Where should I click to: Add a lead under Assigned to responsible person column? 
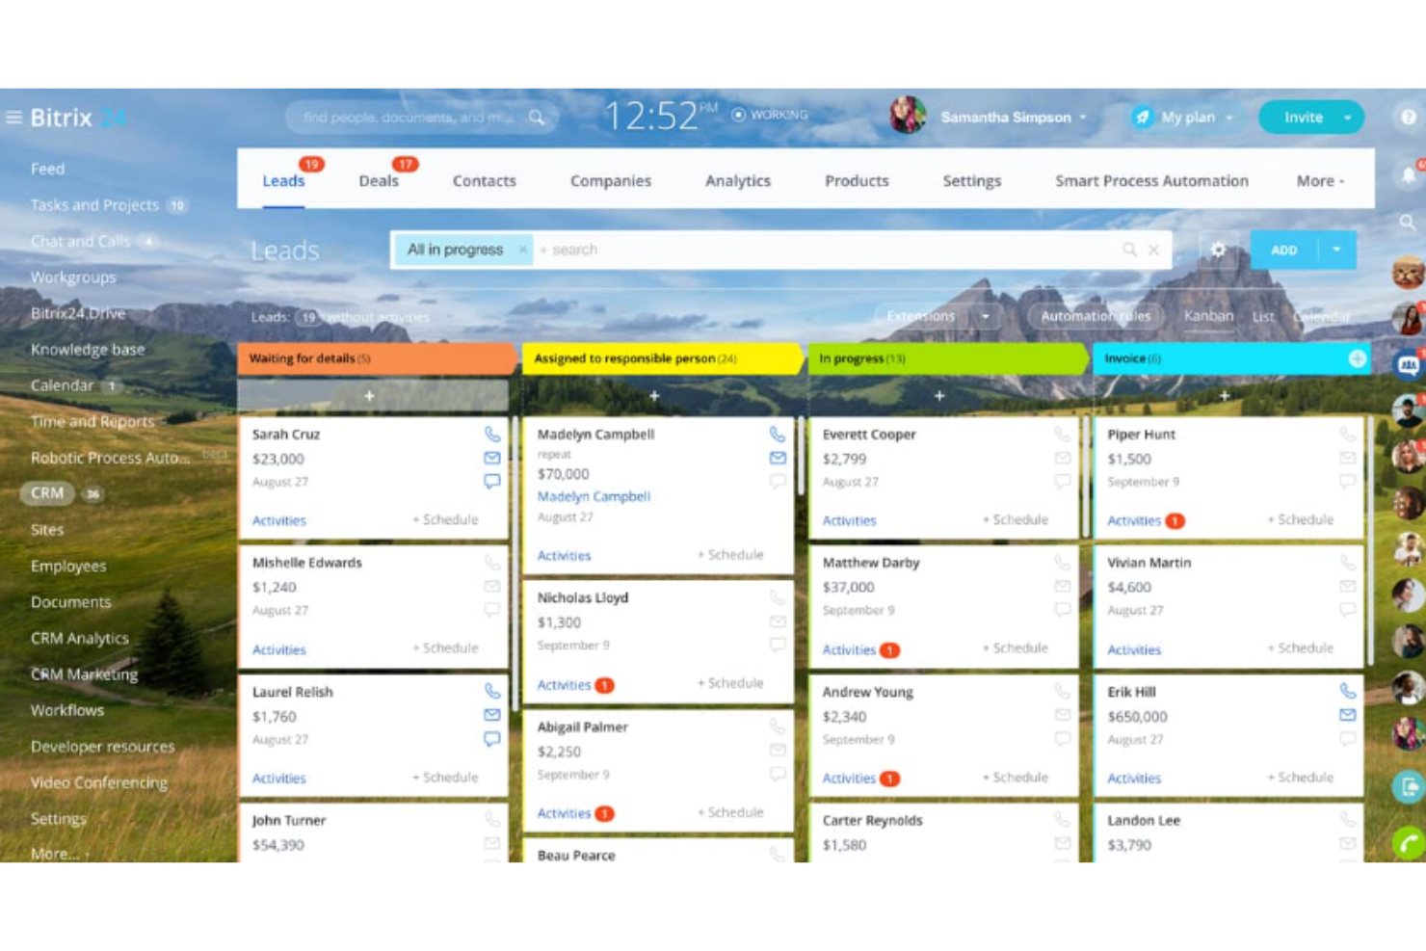655,396
